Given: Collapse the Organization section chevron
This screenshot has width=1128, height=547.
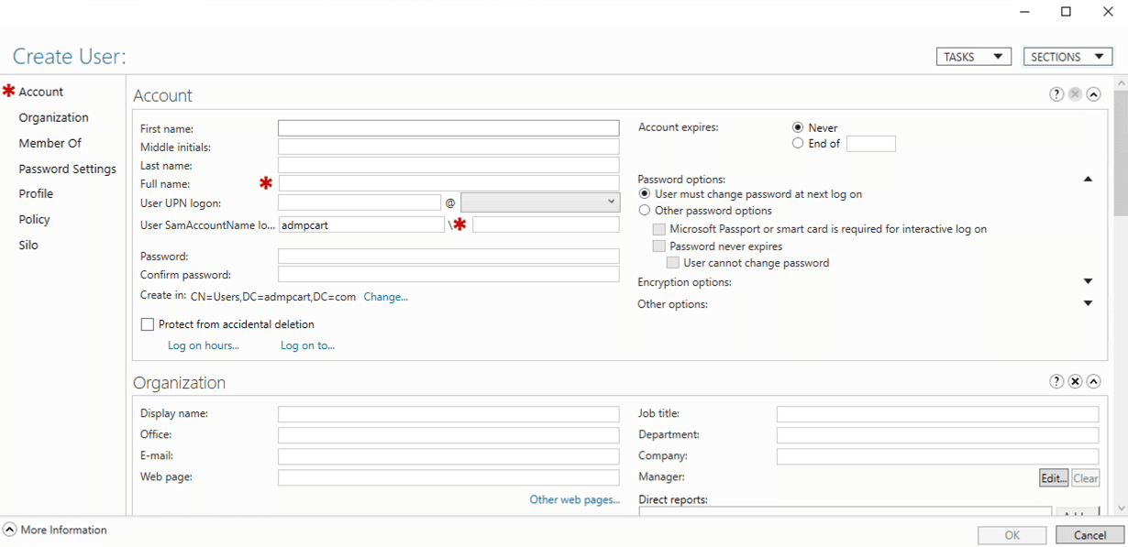Looking at the screenshot, I should click(1093, 381).
